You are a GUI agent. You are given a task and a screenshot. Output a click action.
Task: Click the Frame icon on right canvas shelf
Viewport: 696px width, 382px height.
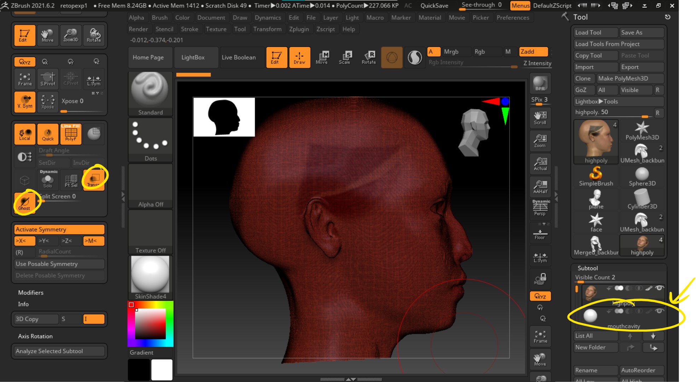[540, 335]
